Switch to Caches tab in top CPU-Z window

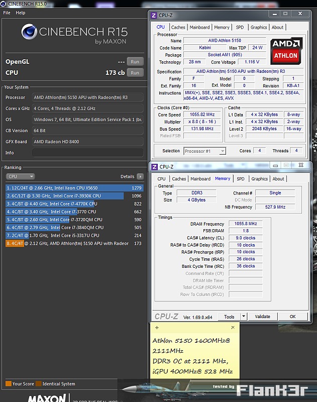(178, 27)
